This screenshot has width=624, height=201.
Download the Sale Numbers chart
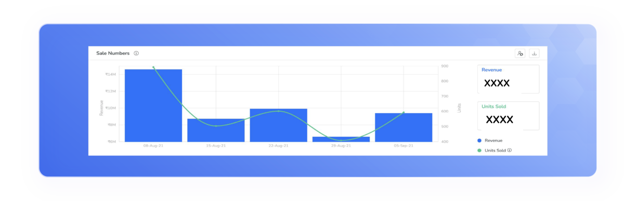click(534, 53)
